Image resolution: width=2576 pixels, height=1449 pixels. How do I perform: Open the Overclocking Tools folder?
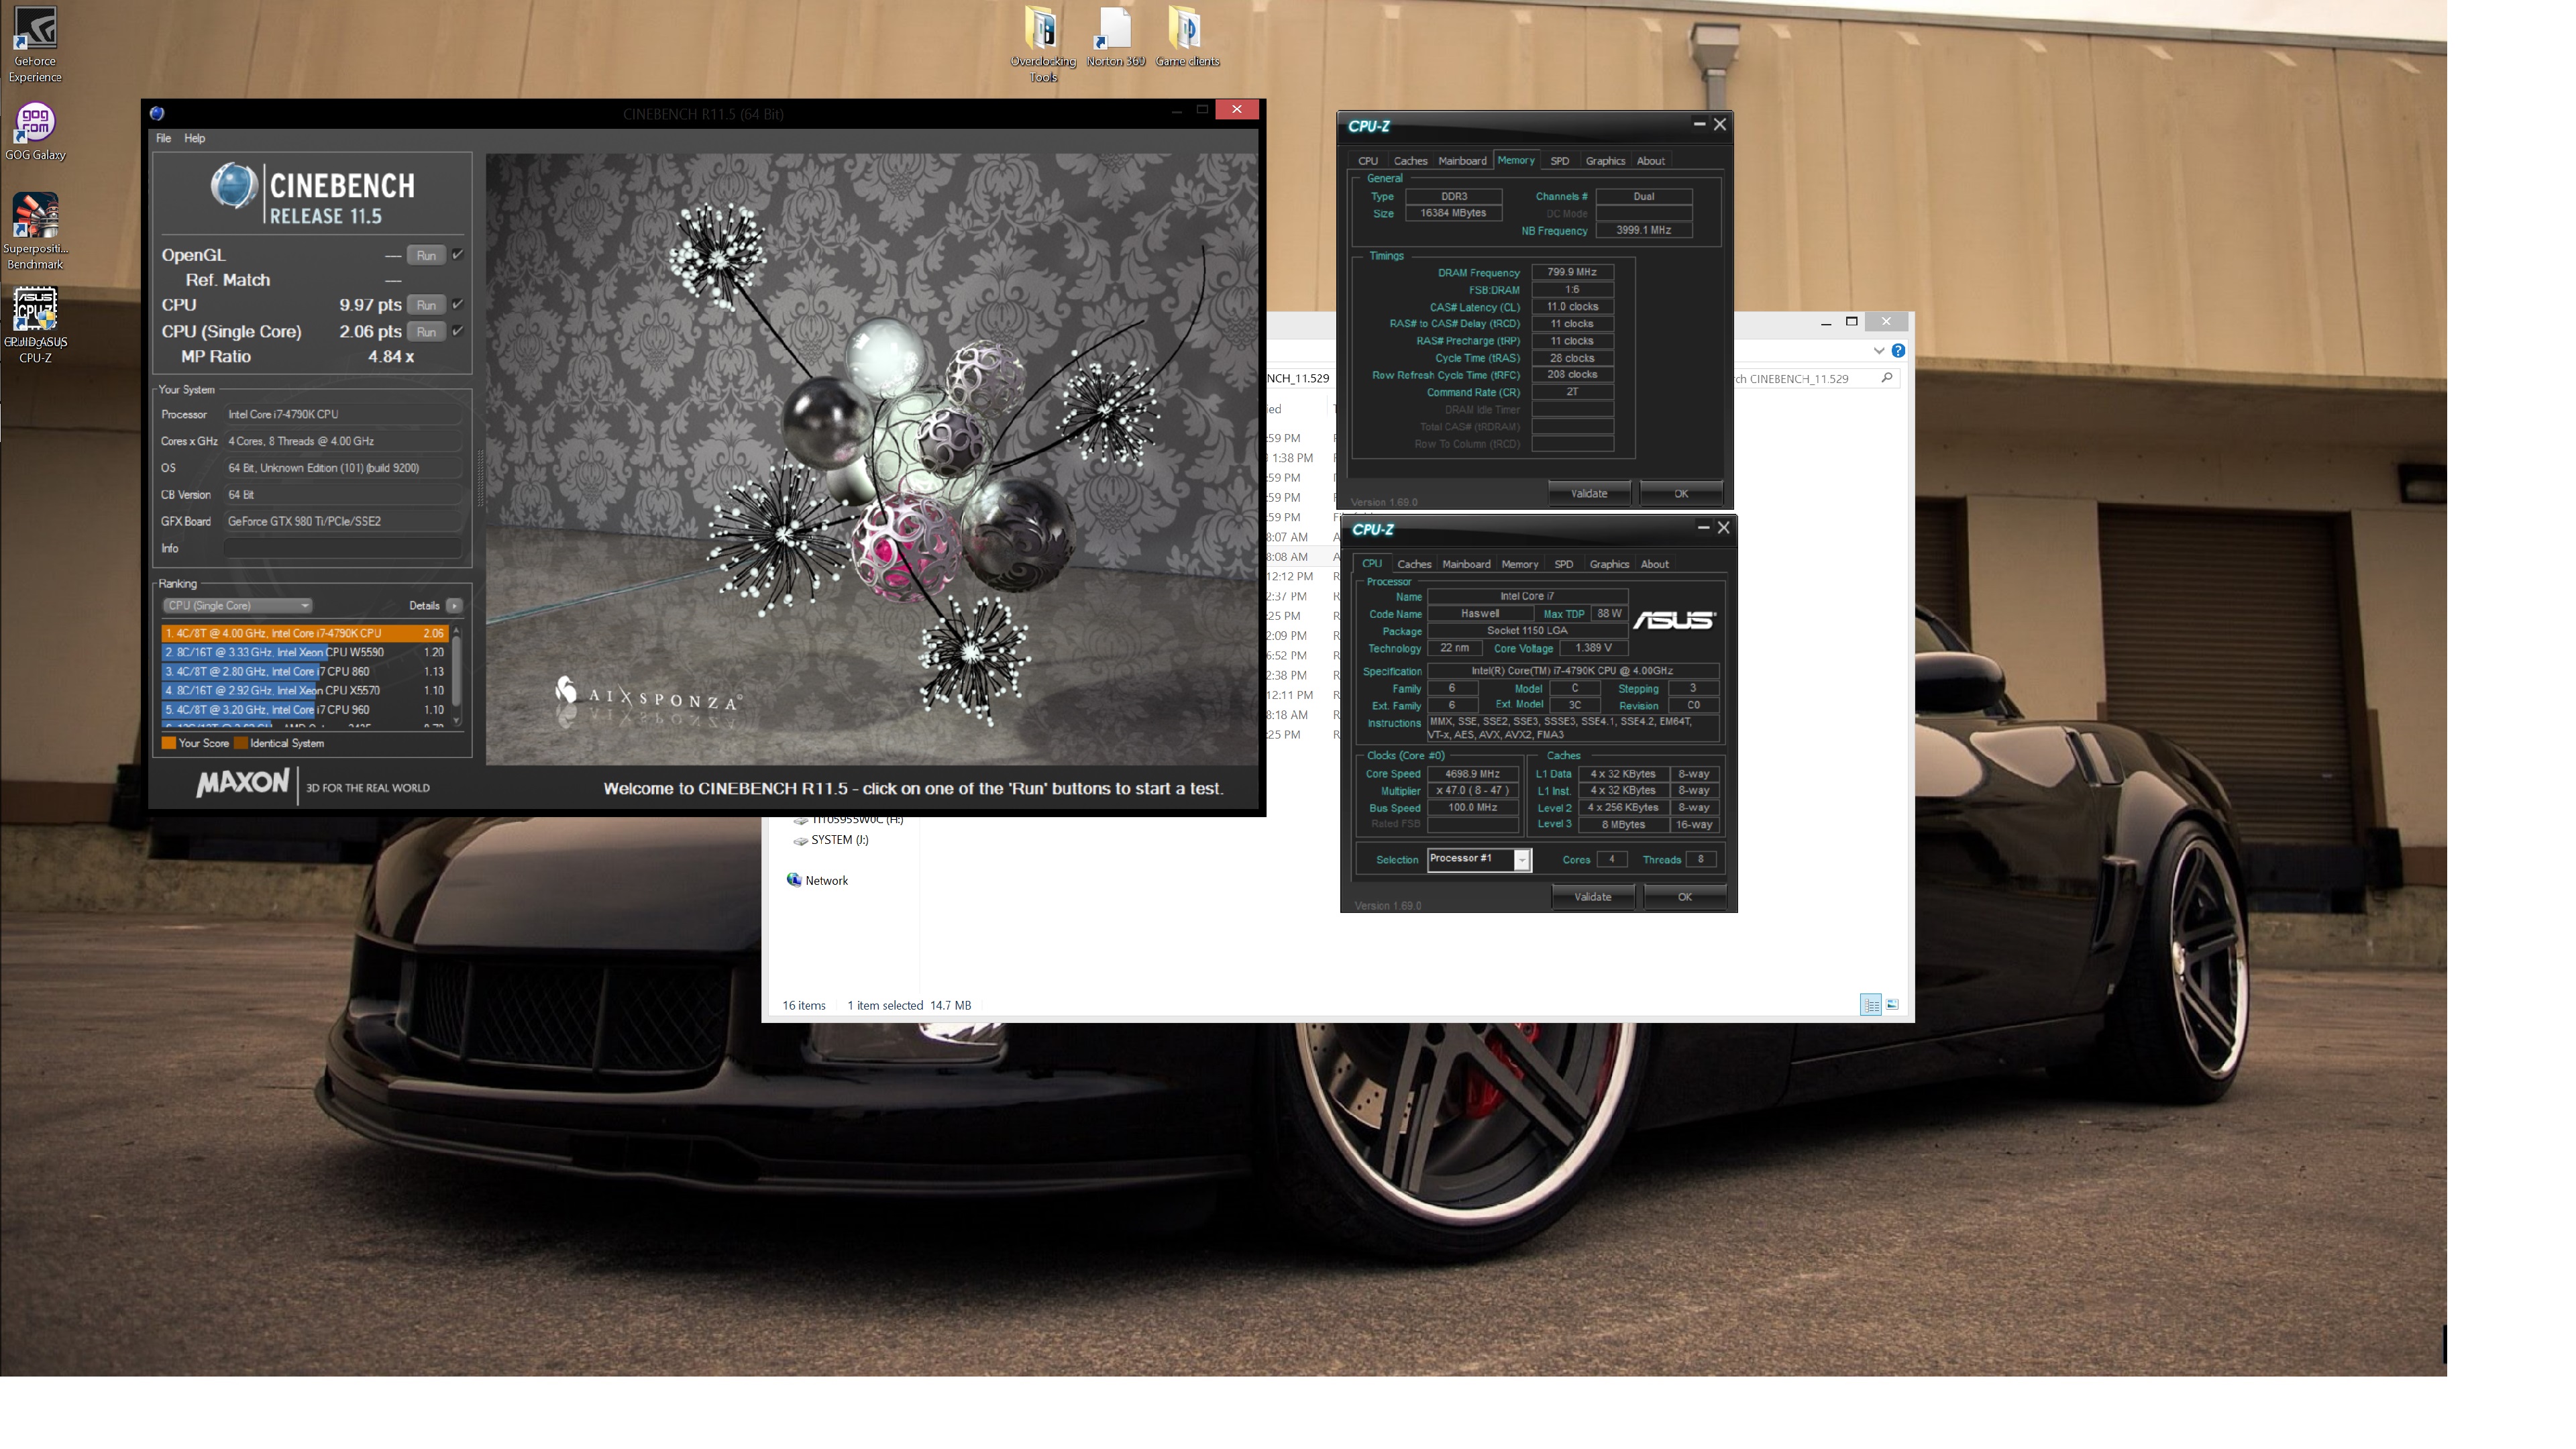pos(1042,44)
